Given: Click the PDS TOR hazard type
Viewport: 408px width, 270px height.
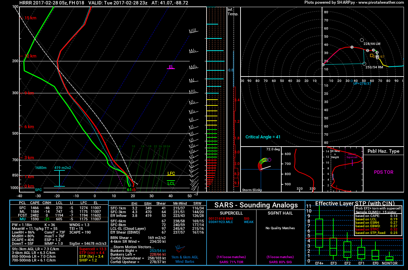Looking at the screenshot, I should tap(384, 172).
